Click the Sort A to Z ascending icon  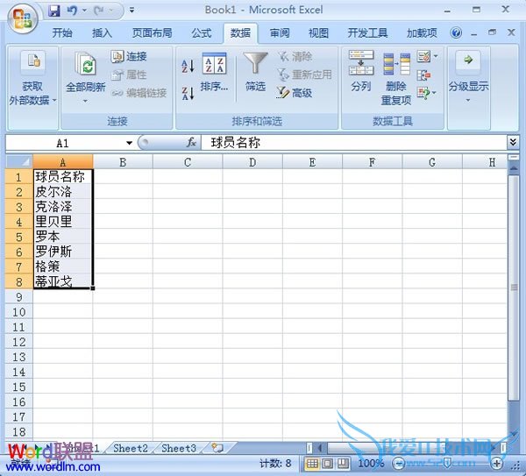[x=188, y=67]
